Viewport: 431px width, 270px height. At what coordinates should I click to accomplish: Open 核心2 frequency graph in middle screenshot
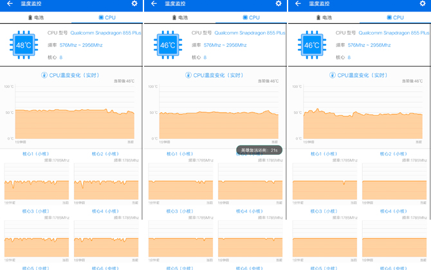click(x=250, y=181)
